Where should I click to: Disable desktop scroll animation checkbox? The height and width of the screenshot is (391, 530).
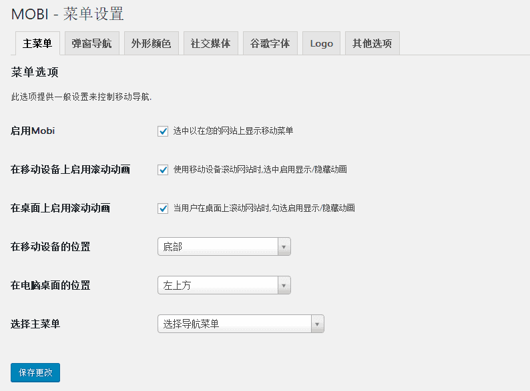tap(163, 208)
